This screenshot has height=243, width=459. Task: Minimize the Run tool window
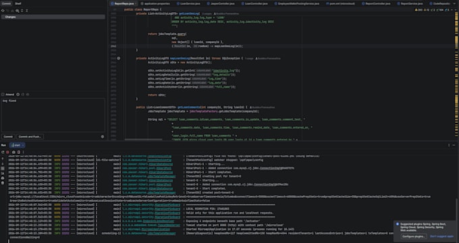pos(454,145)
